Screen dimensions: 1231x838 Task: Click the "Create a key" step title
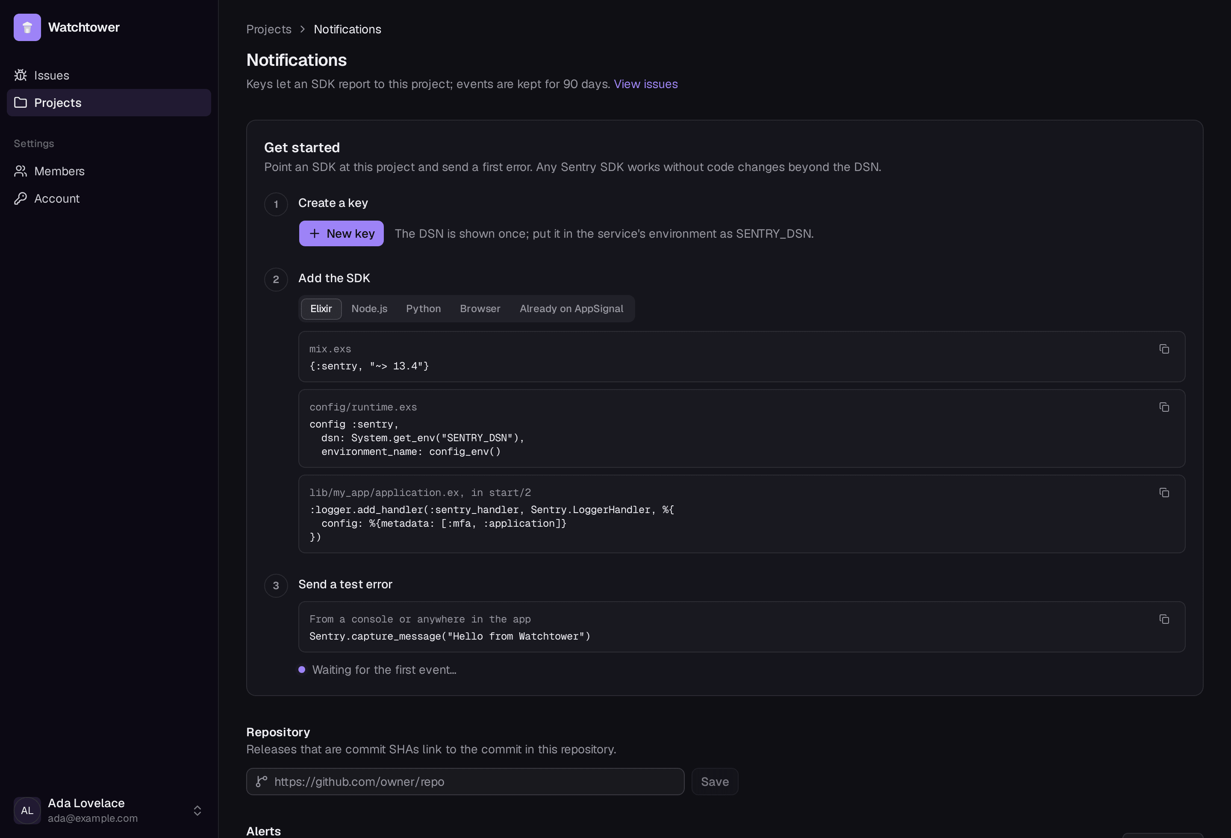[x=333, y=203]
